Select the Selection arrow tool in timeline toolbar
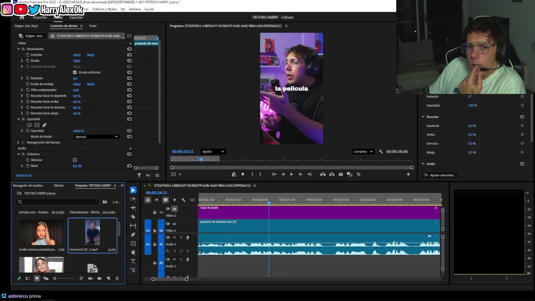 [133, 190]
